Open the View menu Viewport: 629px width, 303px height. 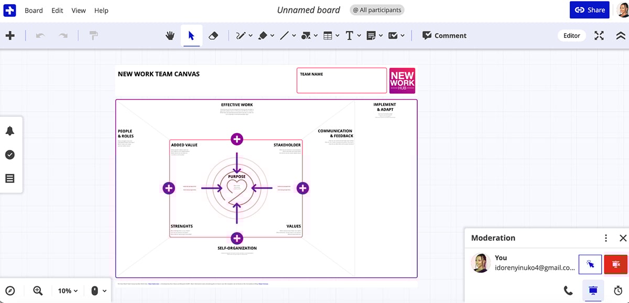(x=78, y=10)
